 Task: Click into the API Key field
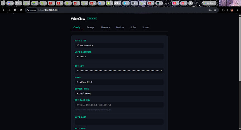(119, 71)
